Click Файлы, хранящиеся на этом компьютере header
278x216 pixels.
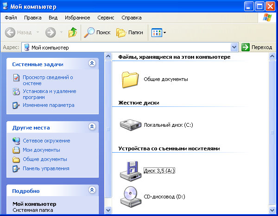(x=174, y=57)
